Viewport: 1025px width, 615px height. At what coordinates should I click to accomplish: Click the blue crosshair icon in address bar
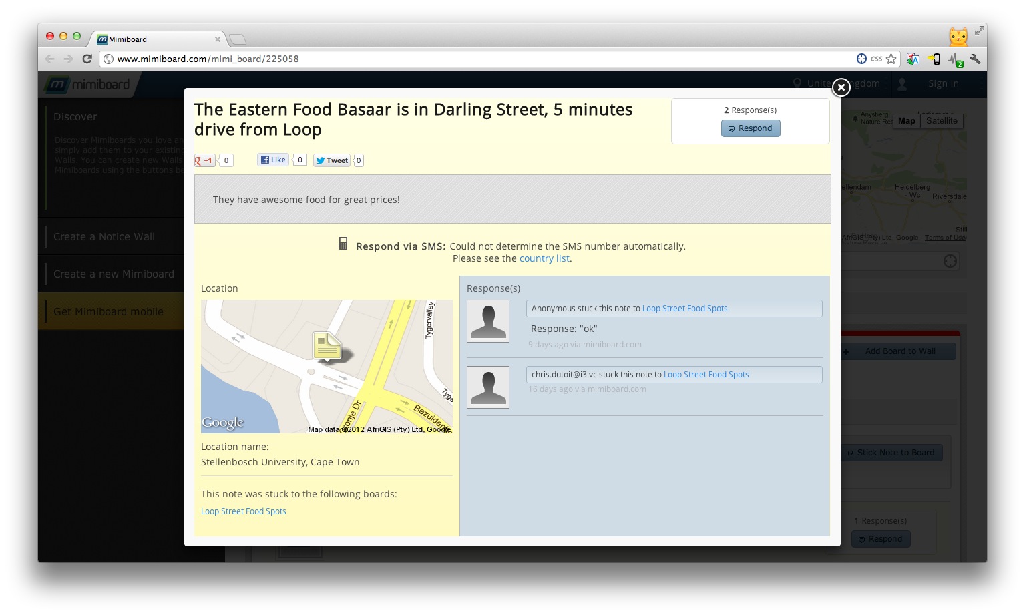point(861,59)
